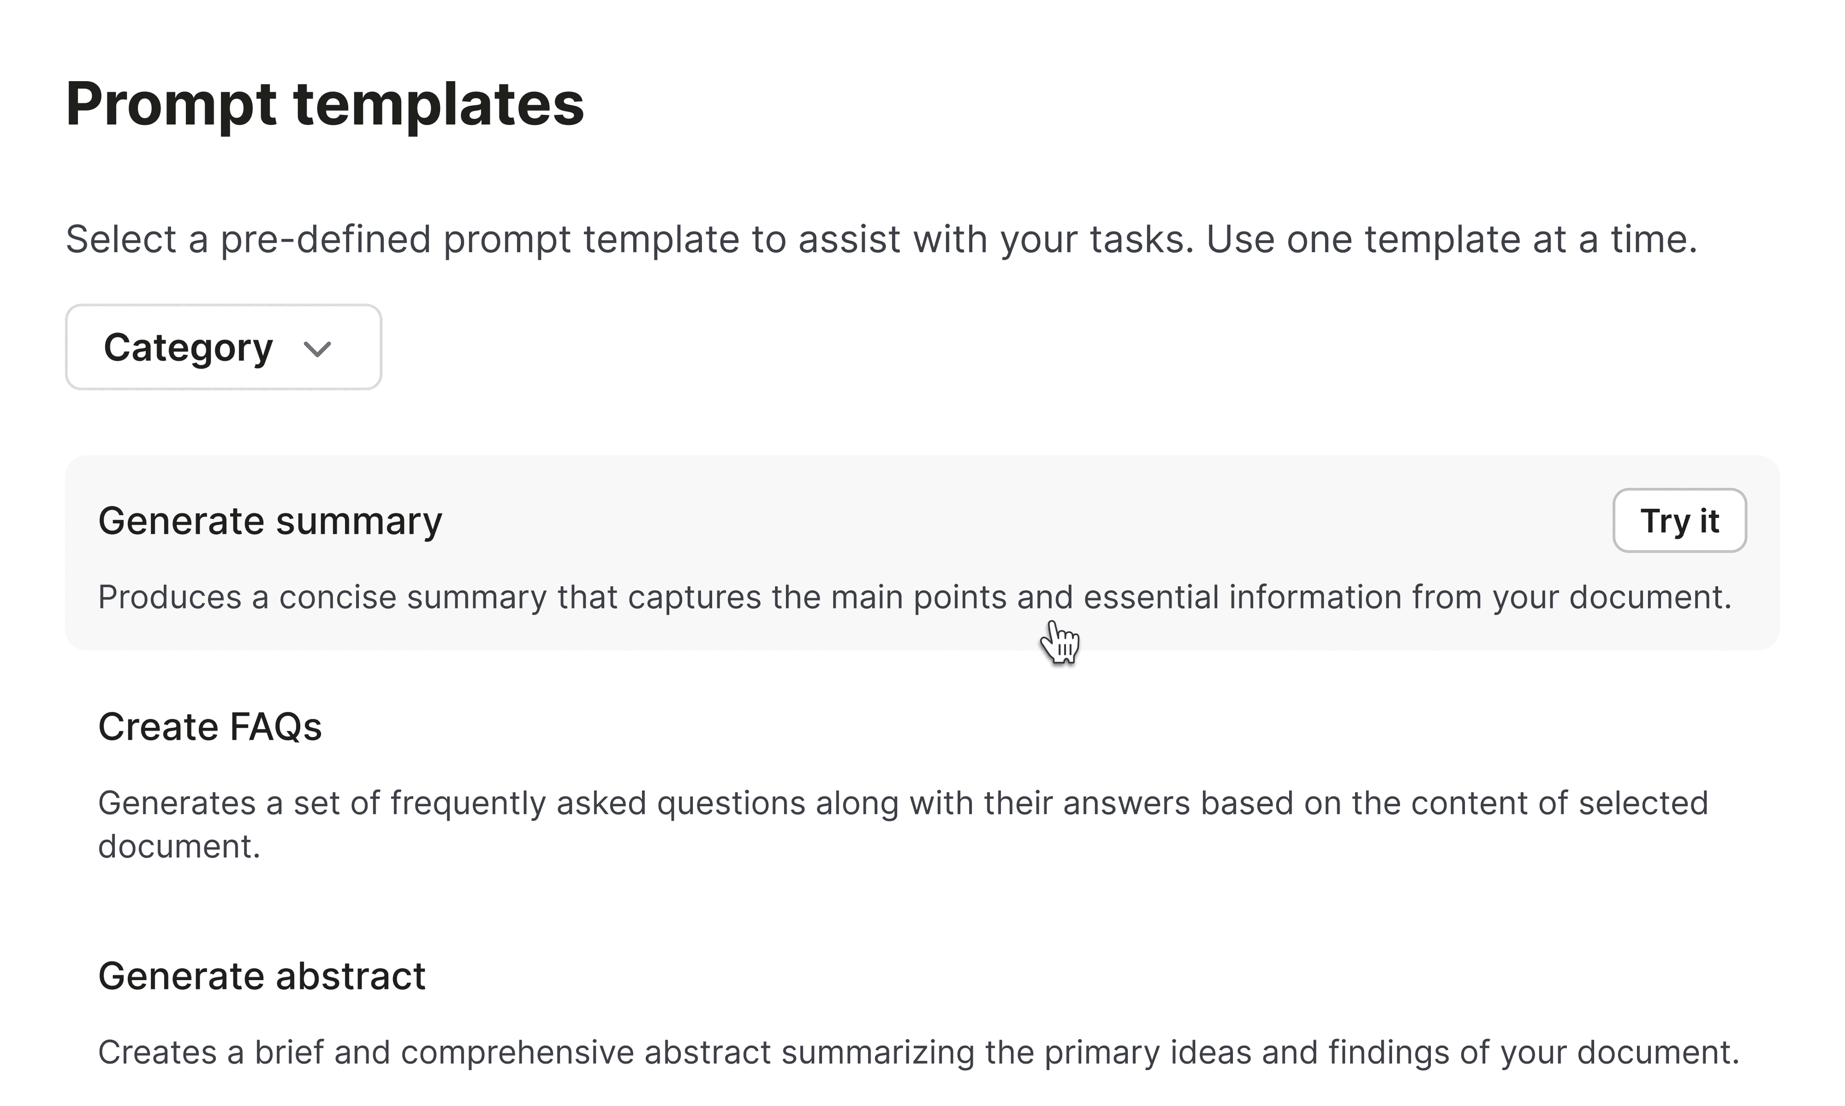Viewport: 1845px width, 1106px height.
Task: Click the 'Creates a brief and comprehensive' description
Action: coord(919,1052)
